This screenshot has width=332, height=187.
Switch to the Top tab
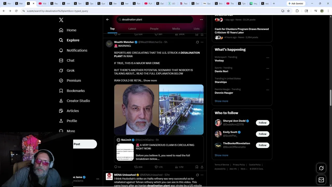coord(112,29)
